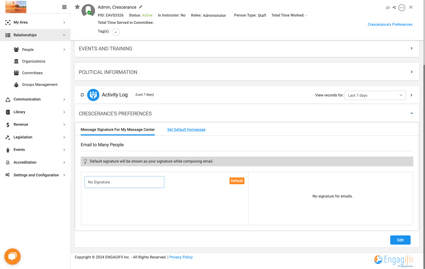Toggle the crossed-eye visibility icon
Viewport: 425px width, 269px height.
[388, 8]
